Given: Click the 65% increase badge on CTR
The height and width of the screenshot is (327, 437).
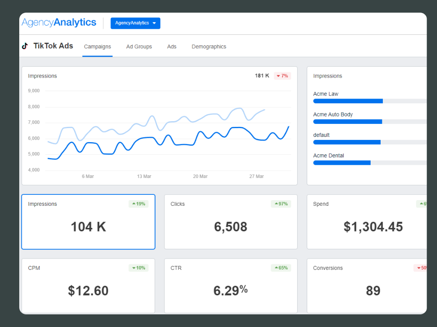Looking at the screenshot, I should click(281, 268).
